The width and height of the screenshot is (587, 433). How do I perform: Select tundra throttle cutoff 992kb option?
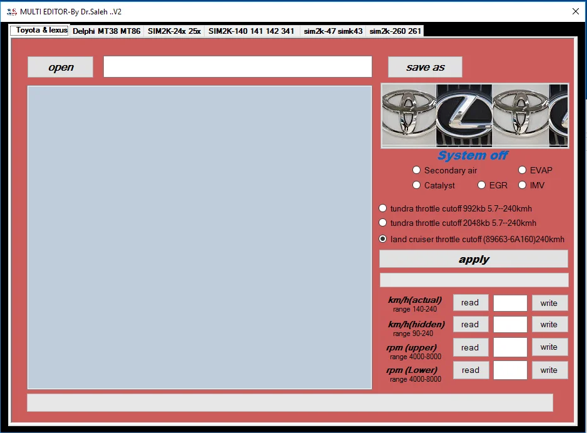382,208
